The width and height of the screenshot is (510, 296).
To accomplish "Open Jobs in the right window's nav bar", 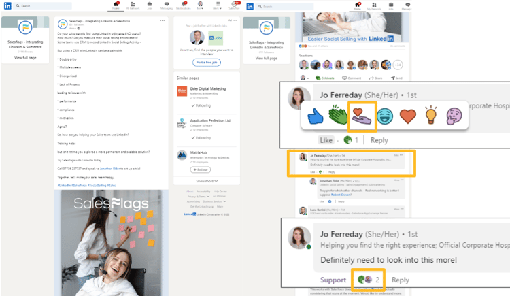I will tap(391, 6).
